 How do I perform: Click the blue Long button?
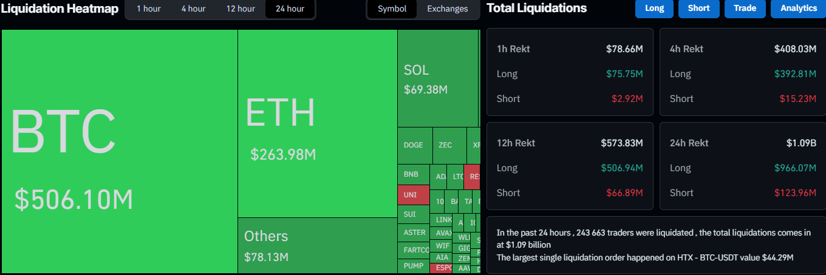(654, 8)
